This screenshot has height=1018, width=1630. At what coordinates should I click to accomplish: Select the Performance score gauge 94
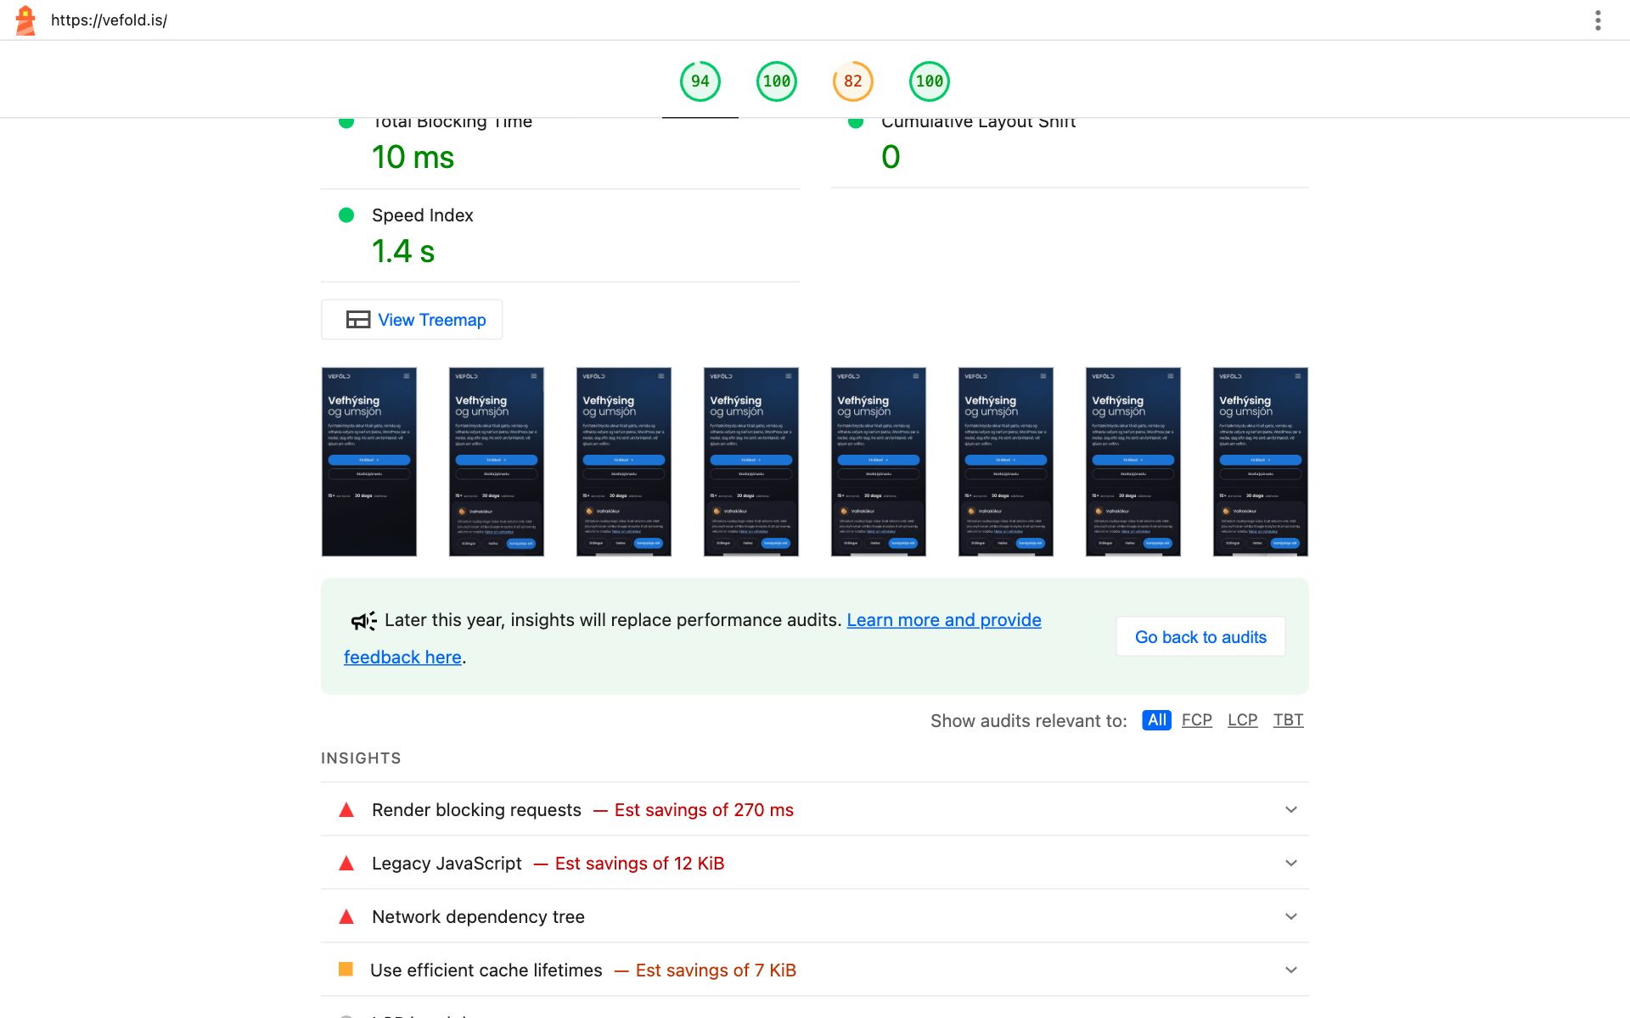700,81
